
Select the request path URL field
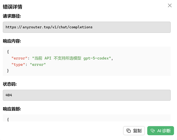click(87, 27)
